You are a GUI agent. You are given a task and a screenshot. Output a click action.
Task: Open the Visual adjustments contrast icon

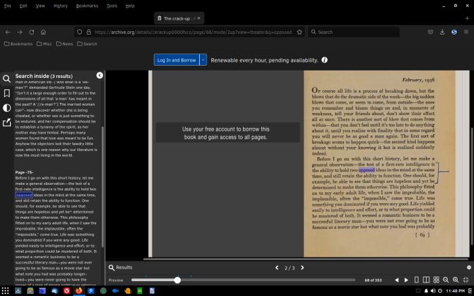(6, 108)
